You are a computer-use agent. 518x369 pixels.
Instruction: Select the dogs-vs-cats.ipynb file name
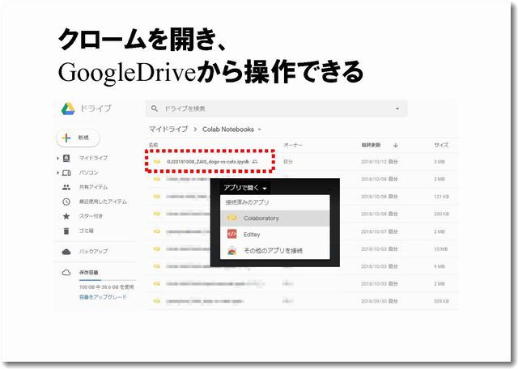pyautogui.click(x=208, y=162)
